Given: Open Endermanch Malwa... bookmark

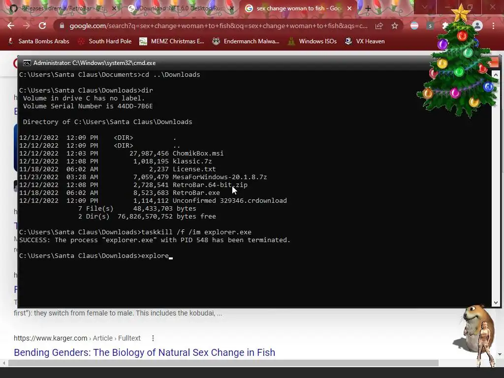Looking at the screenshot, I should coord(246,41).
